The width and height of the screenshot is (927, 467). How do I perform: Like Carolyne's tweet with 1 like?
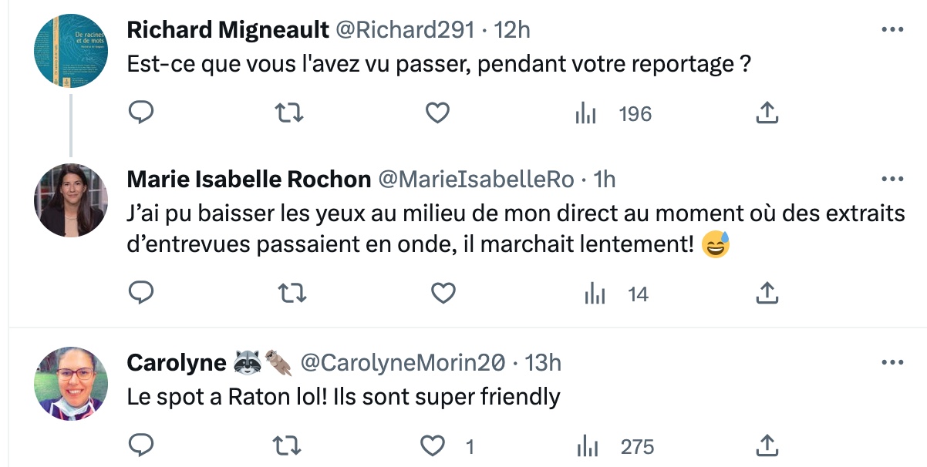click(x=446, y=445)
